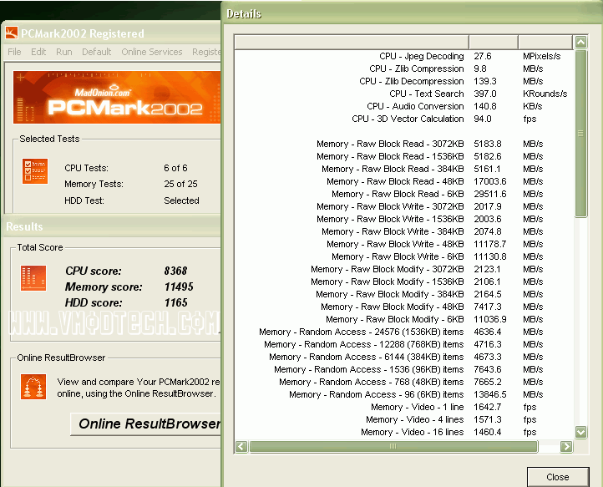Open the File menu
Screen dimensions: 603x487
coord(14,52)
